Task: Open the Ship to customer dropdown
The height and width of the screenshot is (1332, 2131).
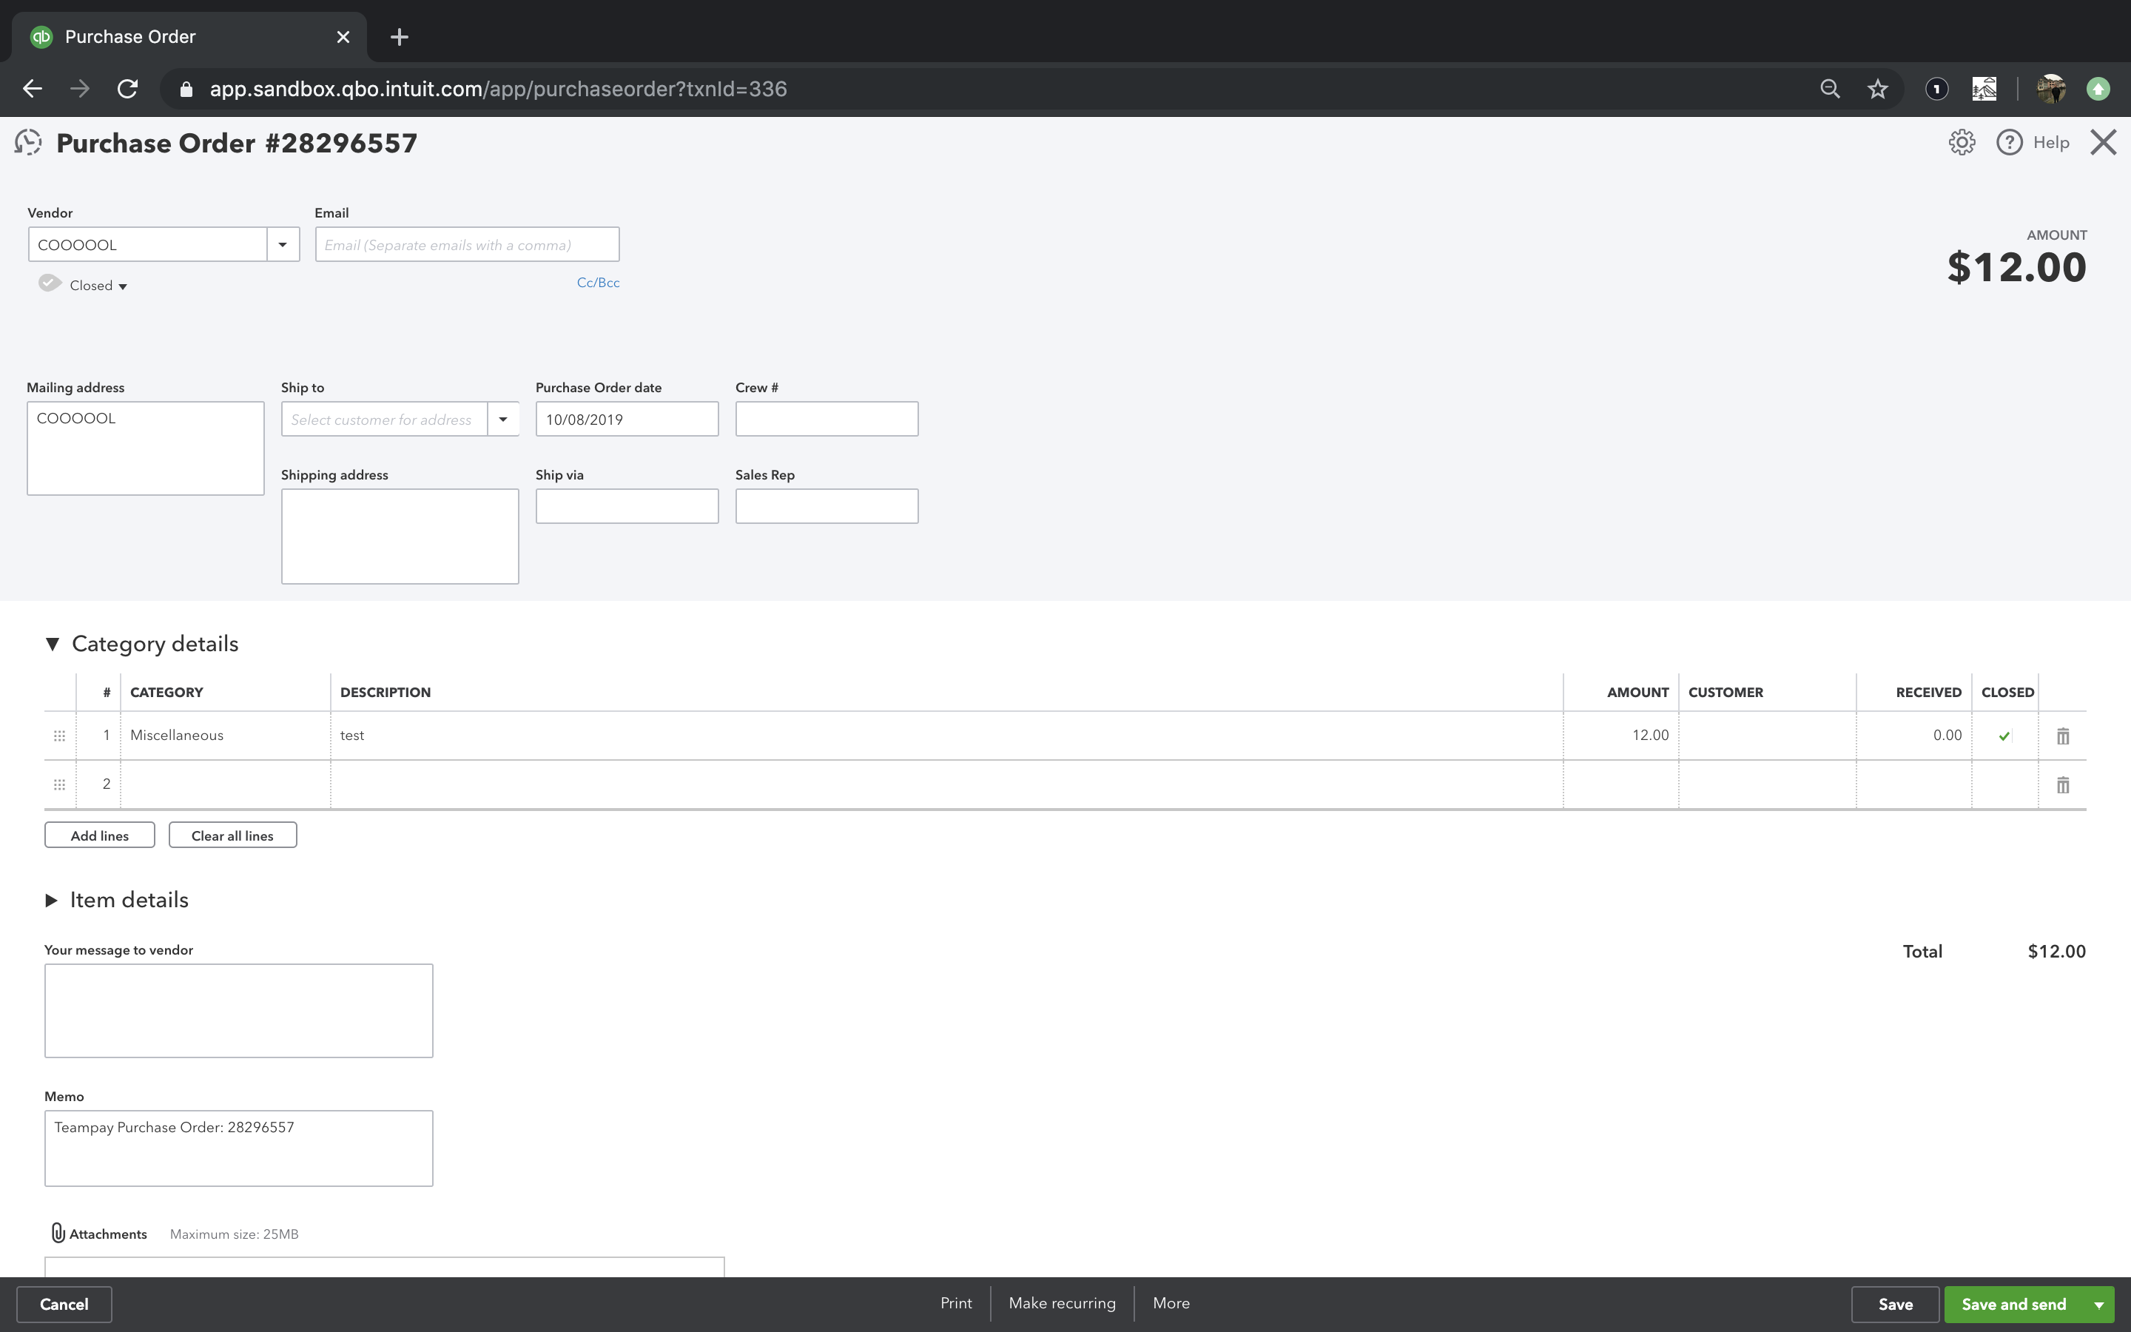Action: (503, 420)
